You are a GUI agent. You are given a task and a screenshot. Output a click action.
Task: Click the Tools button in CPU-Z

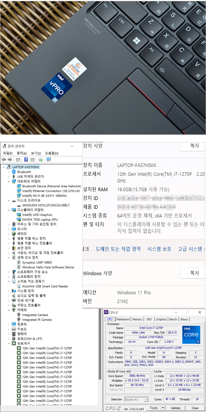pyautogui.click(x=154, y=408)
